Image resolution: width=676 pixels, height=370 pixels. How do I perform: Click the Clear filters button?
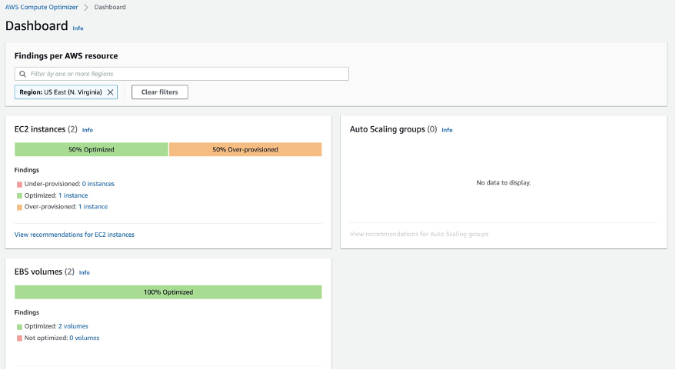159,92
